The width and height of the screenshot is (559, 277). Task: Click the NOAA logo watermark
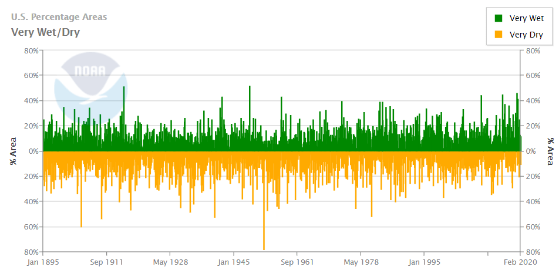tap(90, 82)
